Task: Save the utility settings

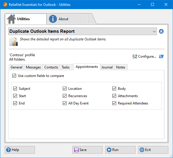Action: [87, 150]
